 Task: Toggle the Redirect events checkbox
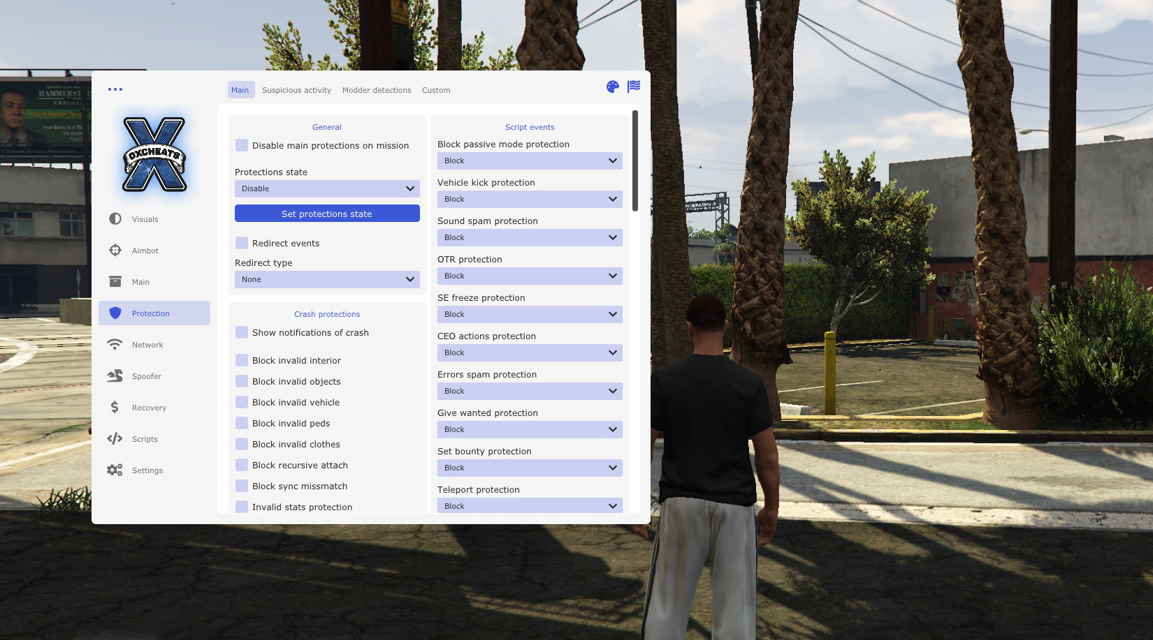click(x=242, y=243)
